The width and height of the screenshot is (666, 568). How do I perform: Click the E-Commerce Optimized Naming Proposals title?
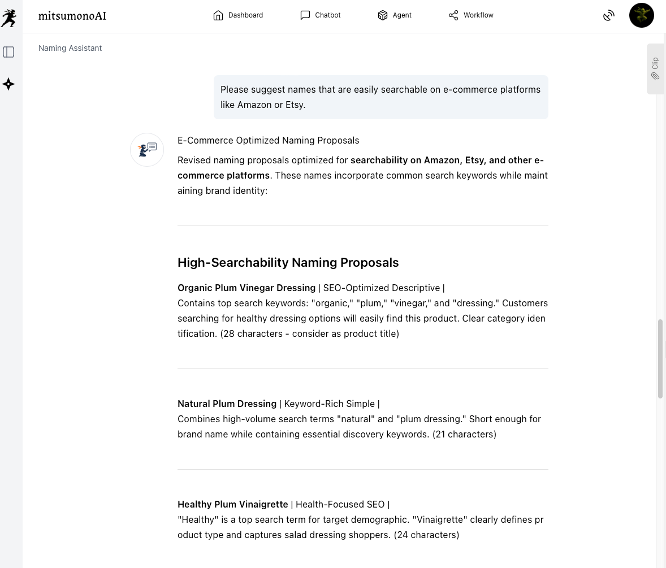[x=268, y=140]
